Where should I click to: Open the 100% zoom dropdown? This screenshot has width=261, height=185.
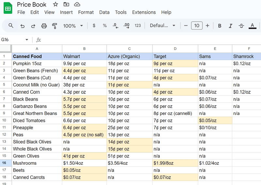point(73,26)
